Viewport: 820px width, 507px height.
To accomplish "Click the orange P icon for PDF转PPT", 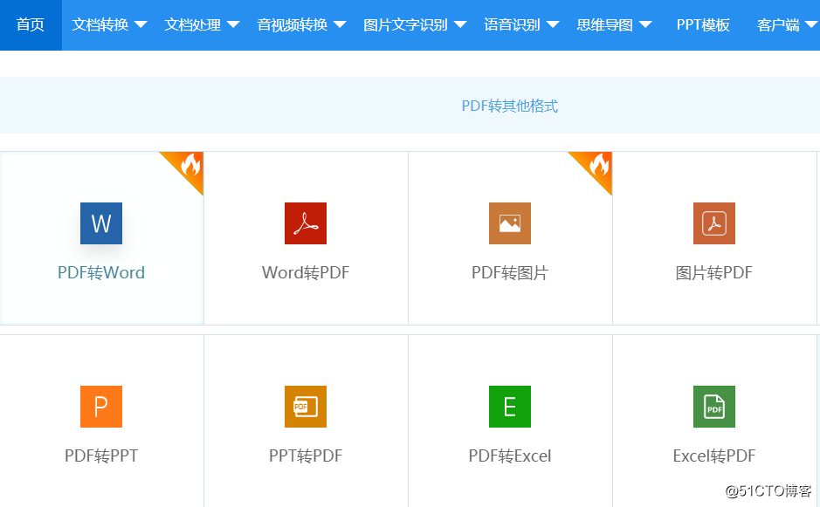I will tap(101, 407).
